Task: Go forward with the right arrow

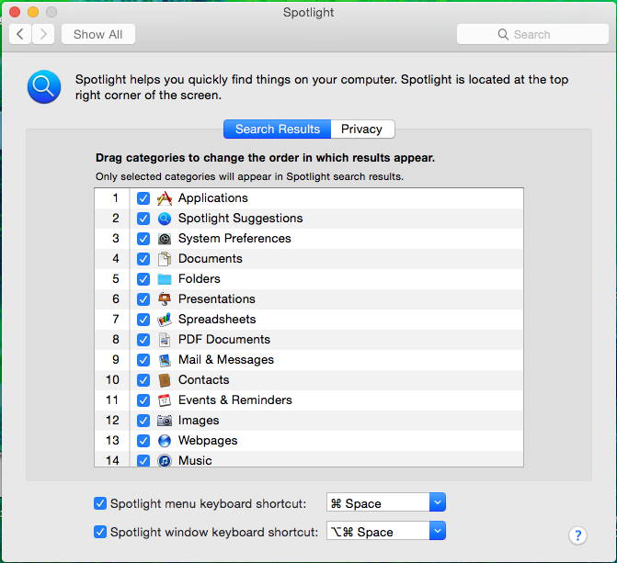Action: pos(43,34)
